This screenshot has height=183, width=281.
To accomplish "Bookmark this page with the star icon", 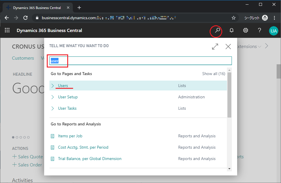I will pos(234,18).
